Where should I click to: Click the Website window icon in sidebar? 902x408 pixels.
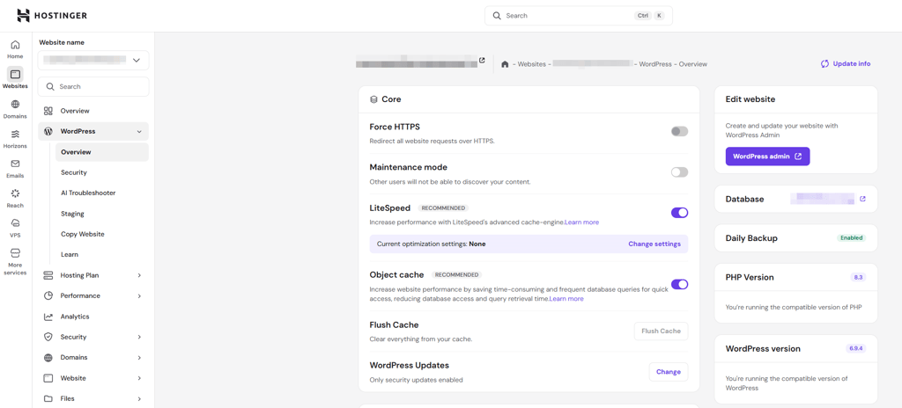(48, 378)
